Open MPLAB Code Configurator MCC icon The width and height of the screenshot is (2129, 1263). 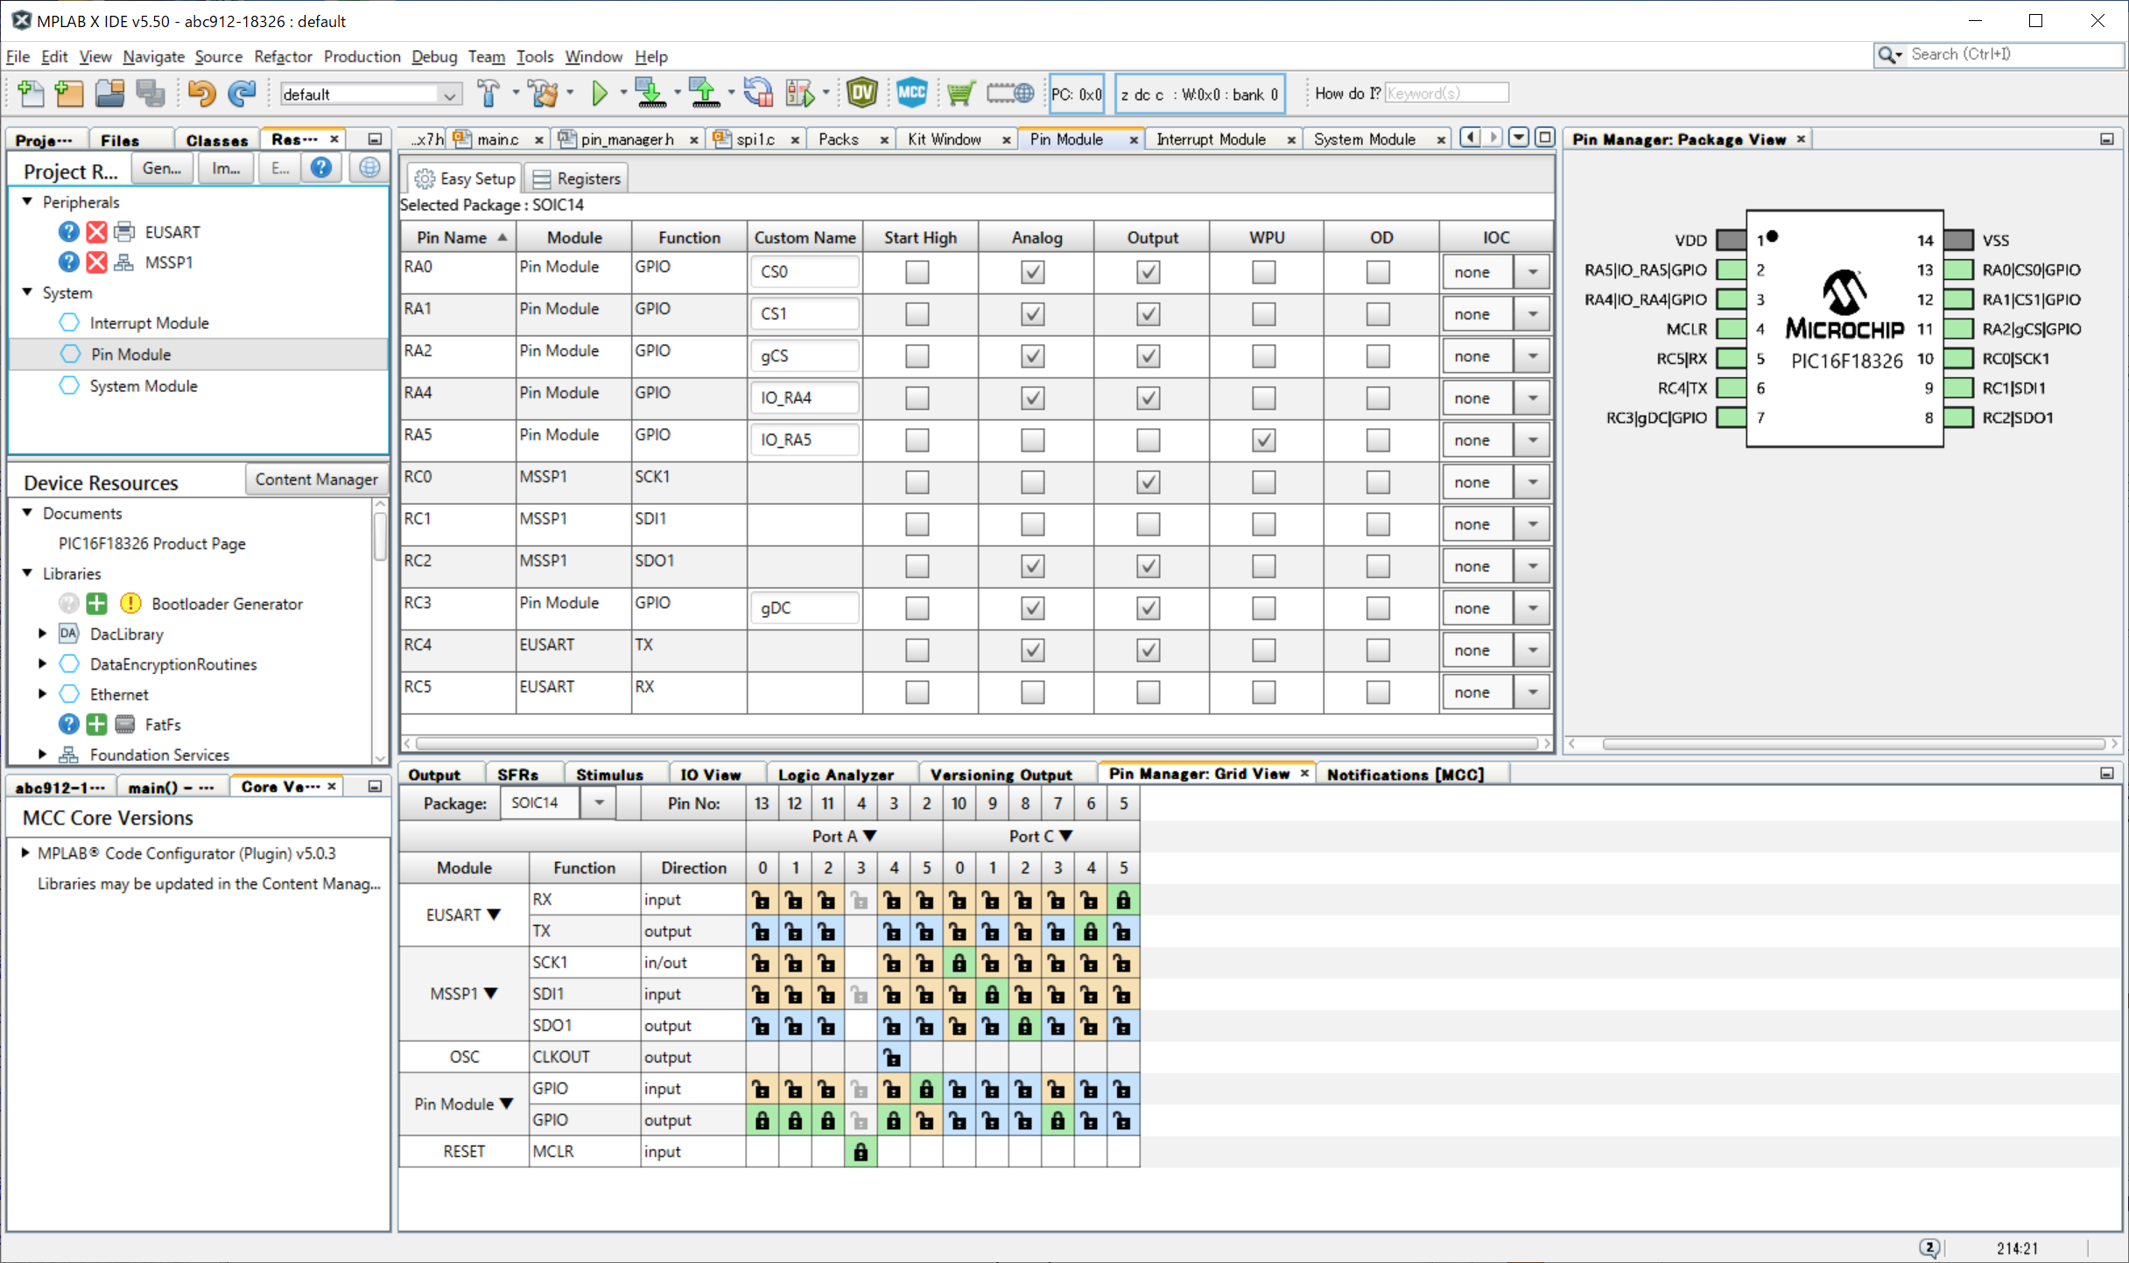pyautogui.click(x=911, y=93)
